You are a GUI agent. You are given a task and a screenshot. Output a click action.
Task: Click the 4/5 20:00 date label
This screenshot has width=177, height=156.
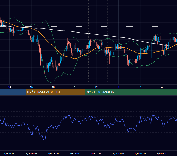tap(75, 153)
